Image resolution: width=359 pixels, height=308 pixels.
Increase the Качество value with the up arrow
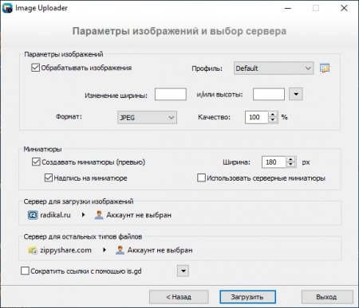pos(273,115)
